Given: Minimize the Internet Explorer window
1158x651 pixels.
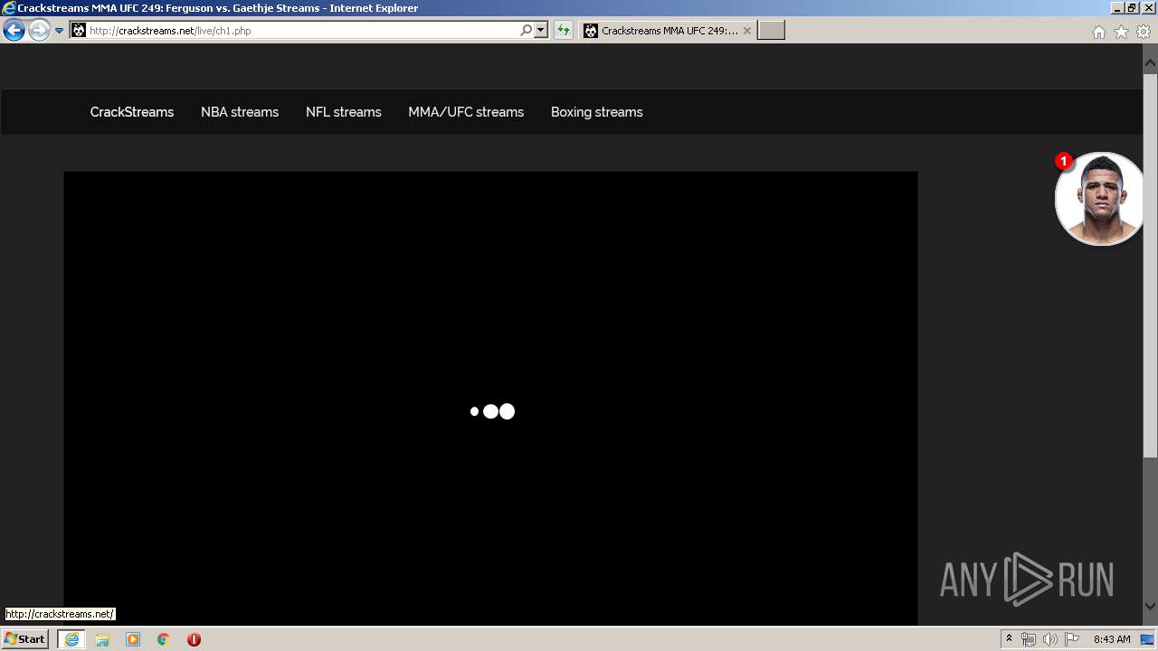Looking at the screenshot, I should click(1118, 8).
